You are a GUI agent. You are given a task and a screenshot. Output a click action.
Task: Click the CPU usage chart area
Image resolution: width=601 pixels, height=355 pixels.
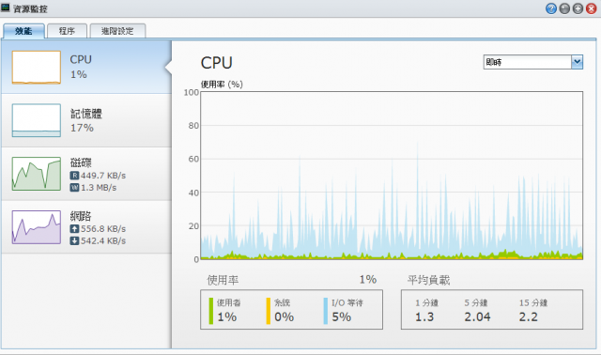tap(392, 176)
